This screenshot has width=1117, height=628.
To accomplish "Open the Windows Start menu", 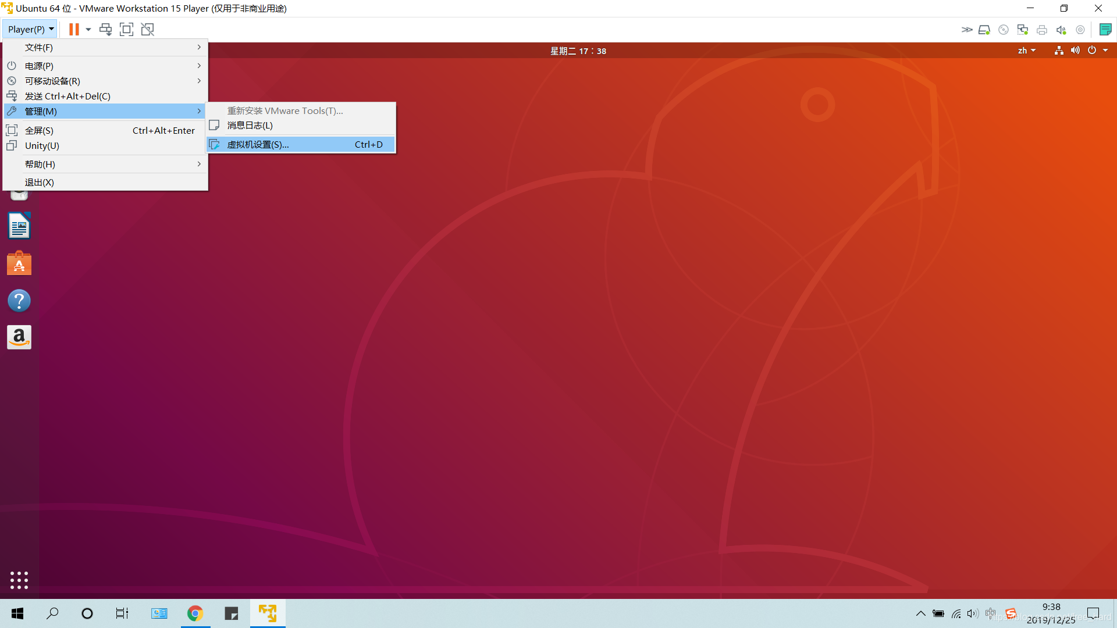I will pyautogui.click(x=17, y=613).
